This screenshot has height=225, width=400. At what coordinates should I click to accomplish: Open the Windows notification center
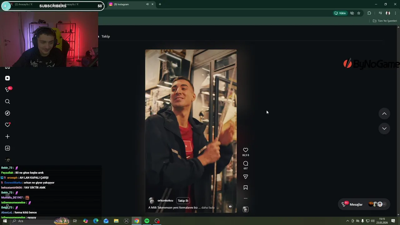pos(393,221)
